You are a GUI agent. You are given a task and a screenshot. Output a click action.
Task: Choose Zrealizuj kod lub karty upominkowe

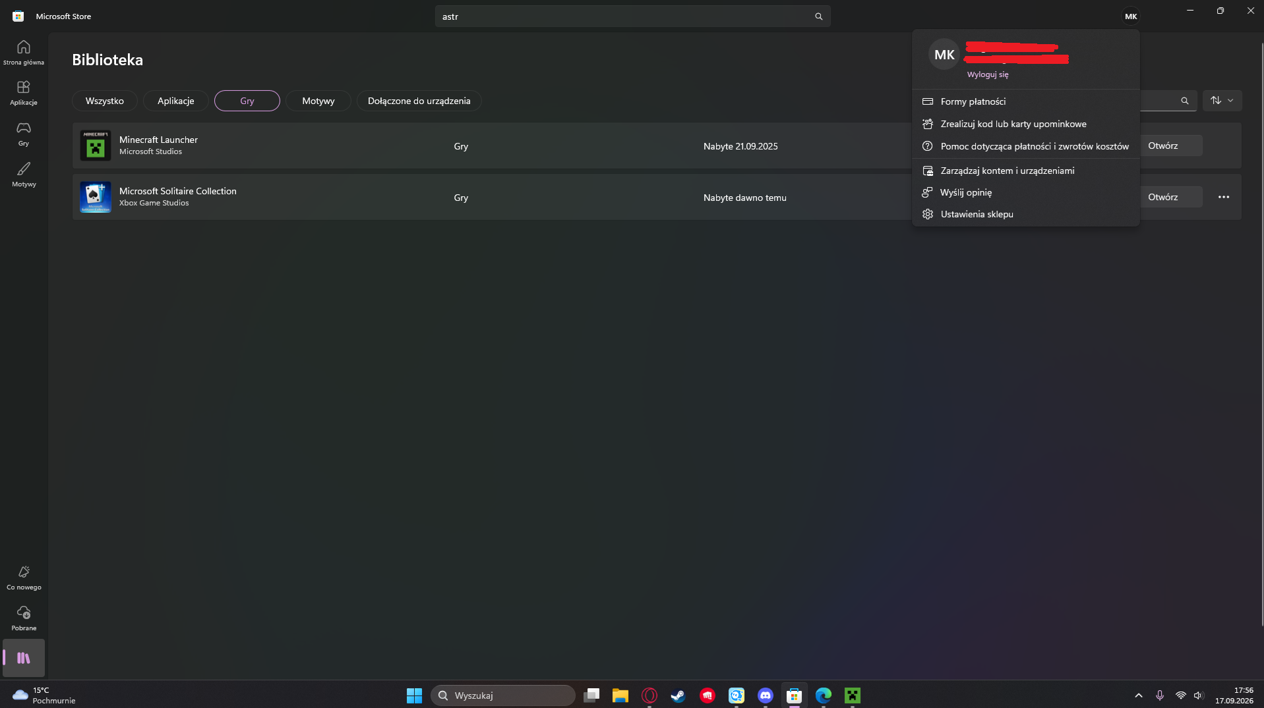[1026, 124]
